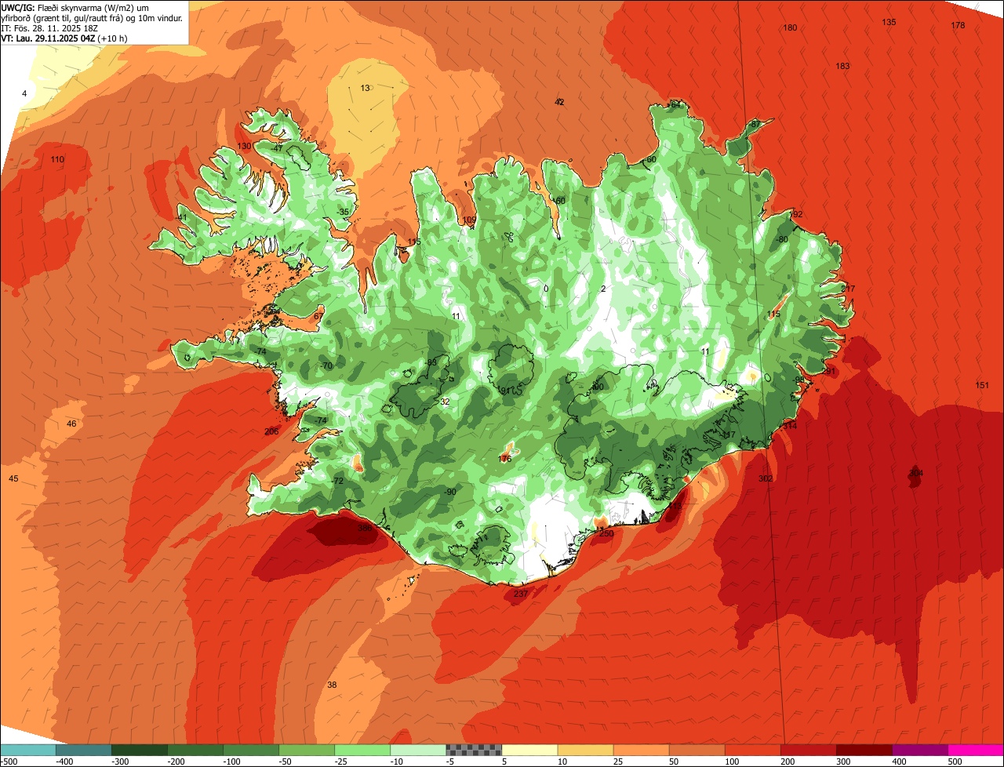This screenshot has height=767, width=1004.
Task: Pick the light green -25 to -10 swatch
Action: pos(362,750)
